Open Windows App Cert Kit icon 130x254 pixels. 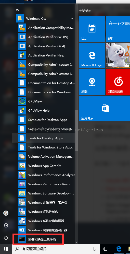pos(22,166)
